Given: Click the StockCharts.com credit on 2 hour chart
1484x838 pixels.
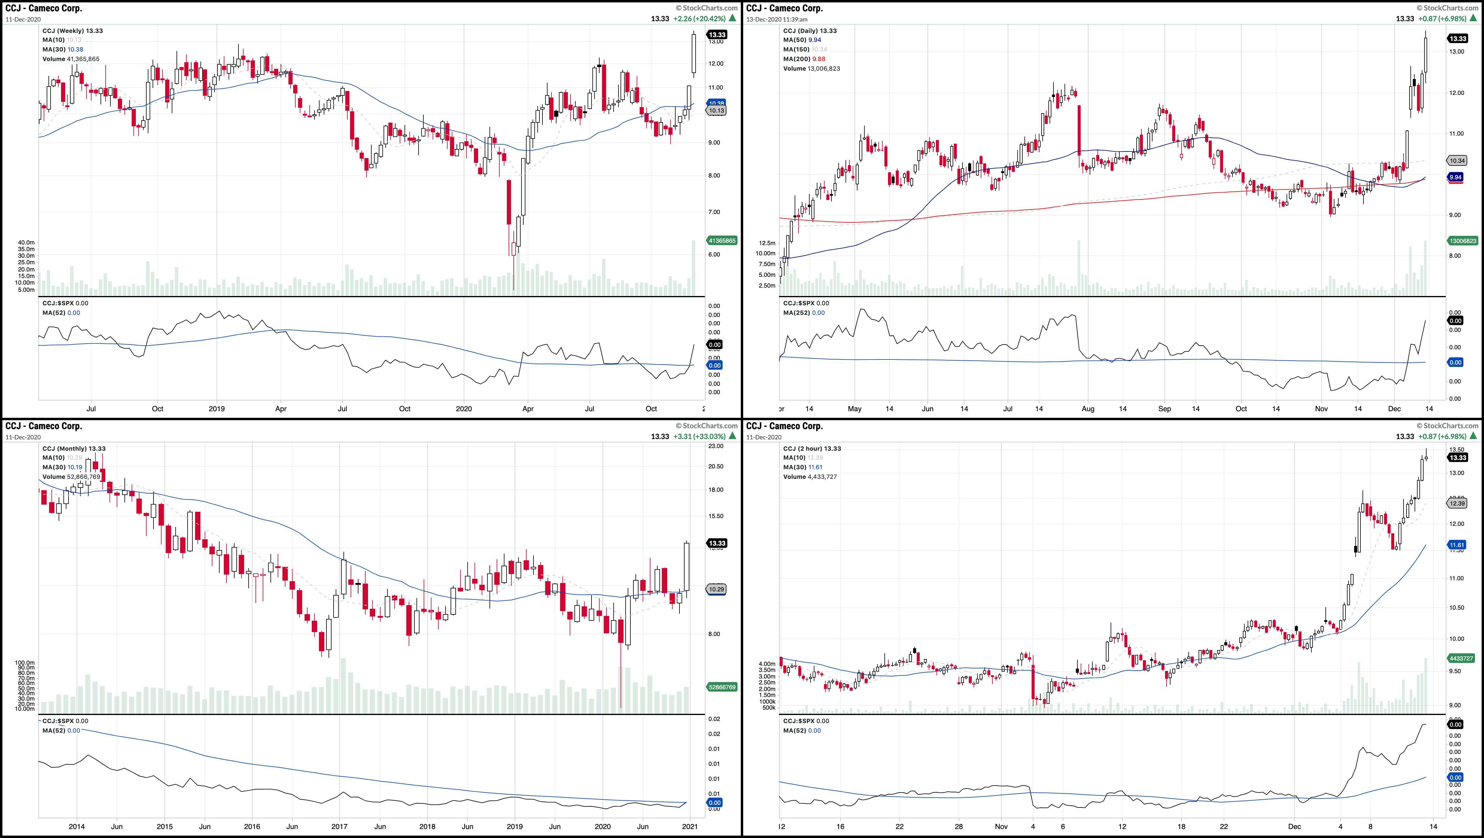Looking at the screenshot, I should (1447, 426).
